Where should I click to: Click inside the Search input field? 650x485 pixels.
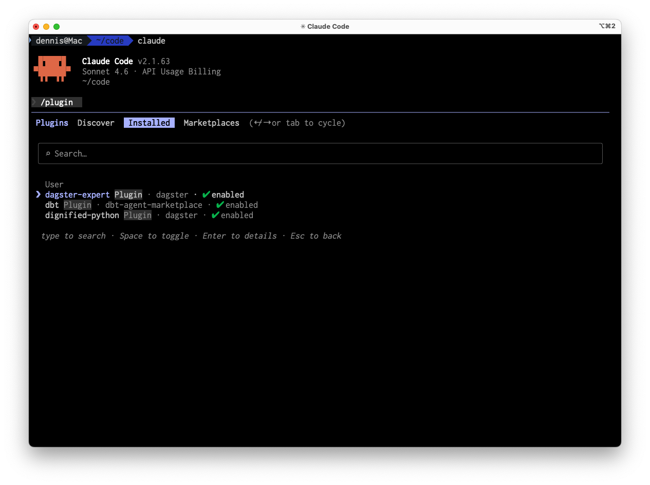[x=206, y=153]
